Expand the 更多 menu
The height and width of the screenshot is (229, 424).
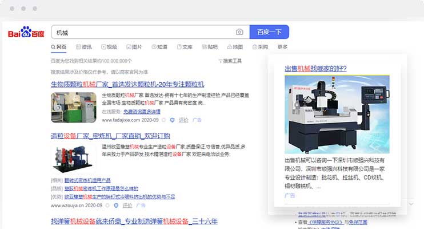click(x=282, y=47)
